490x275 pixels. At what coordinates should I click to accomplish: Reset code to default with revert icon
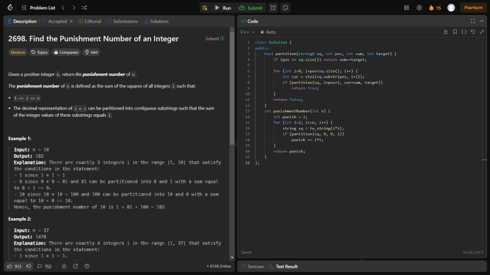click(472, 32)
